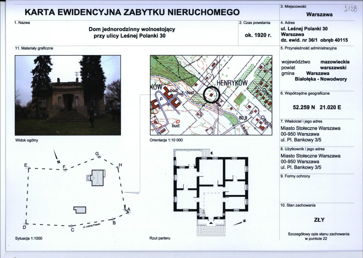Click the '7. Właściciel i jego adres' label
Viewport: 363px width, 258px height.
click(301, 121)
